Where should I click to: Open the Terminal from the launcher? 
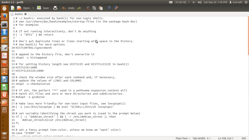pos(4,25)
